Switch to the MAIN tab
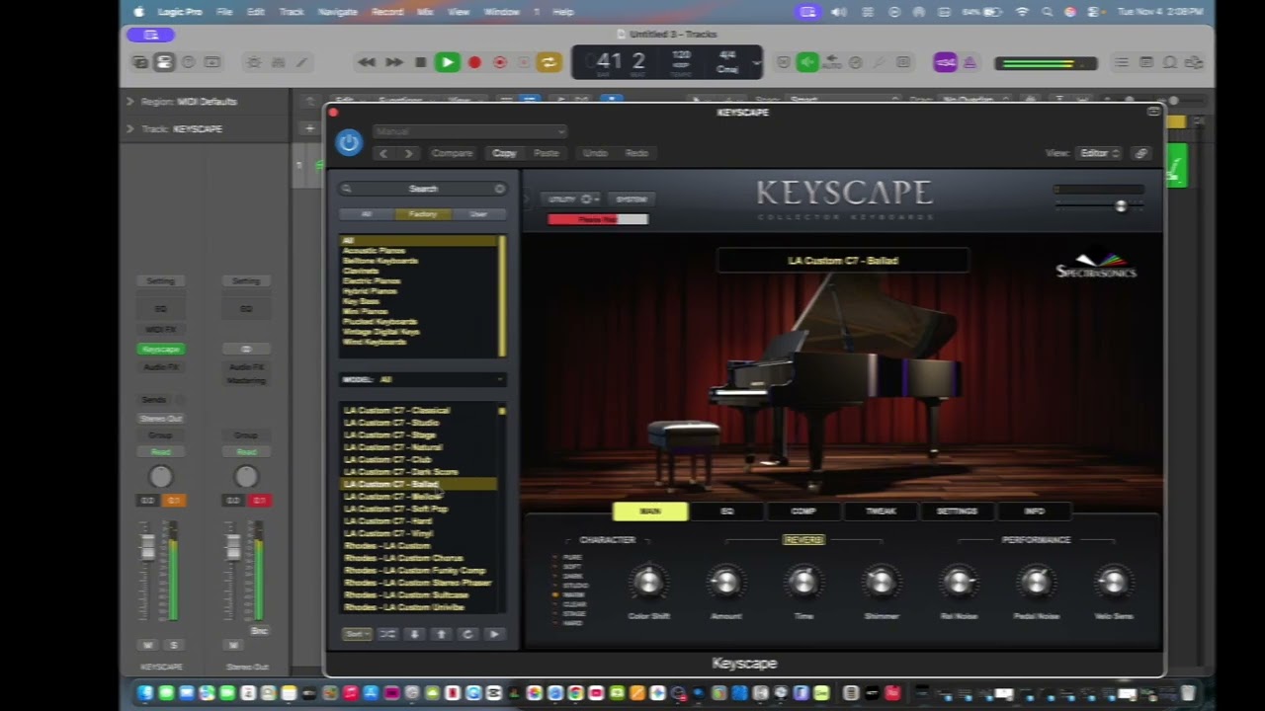This screenshot has width=1265, height=711. 650,512
